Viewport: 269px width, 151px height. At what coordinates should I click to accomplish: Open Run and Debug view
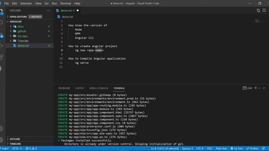1,46
